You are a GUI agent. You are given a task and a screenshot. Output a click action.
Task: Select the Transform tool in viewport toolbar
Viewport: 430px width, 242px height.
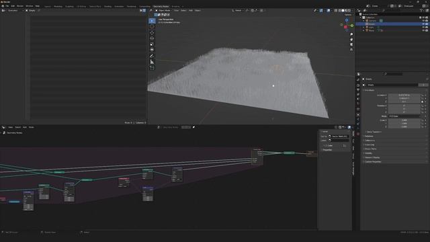click(x=152, y=50)
